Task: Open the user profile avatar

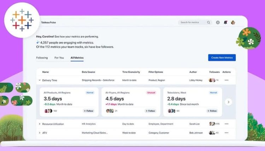Action: point(233,22)
